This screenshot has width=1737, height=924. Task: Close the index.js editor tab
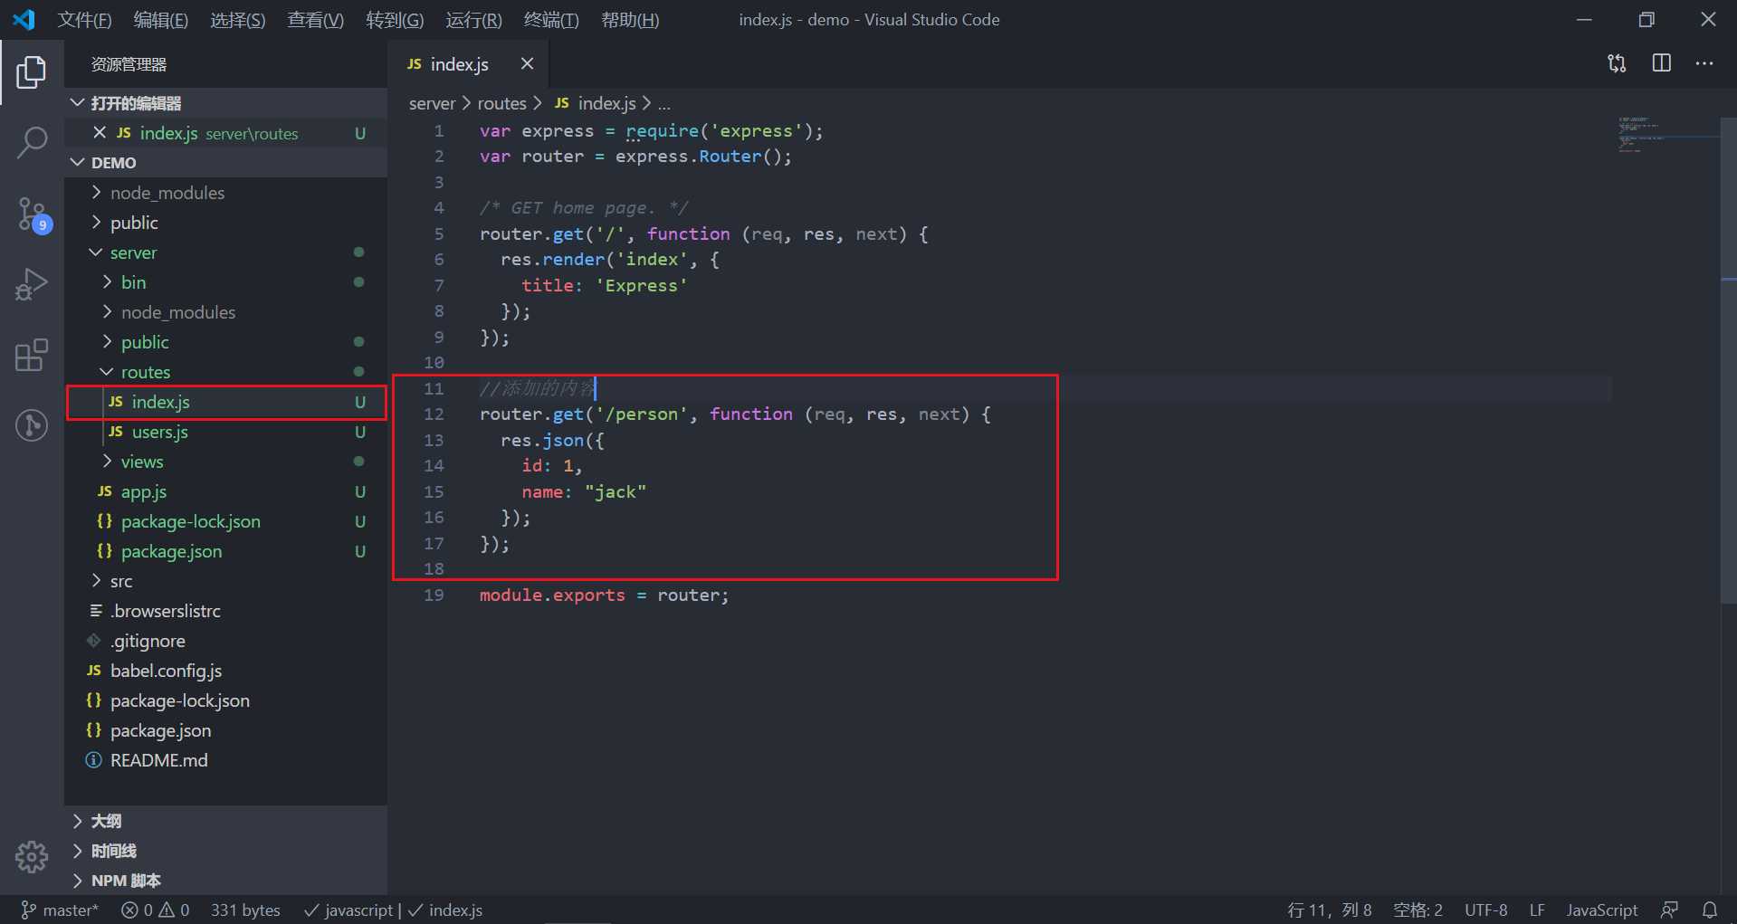click(x=527, y=63)
